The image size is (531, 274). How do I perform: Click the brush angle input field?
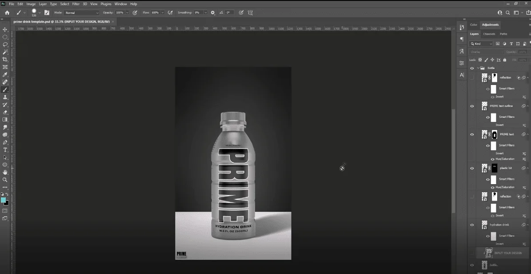click(228, 12)
